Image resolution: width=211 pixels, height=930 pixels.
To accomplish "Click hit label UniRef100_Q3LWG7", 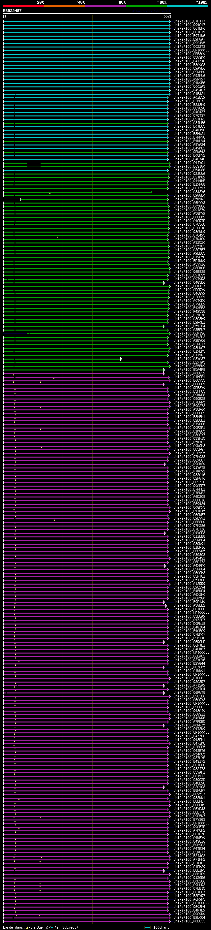I will tap(189, 348).
